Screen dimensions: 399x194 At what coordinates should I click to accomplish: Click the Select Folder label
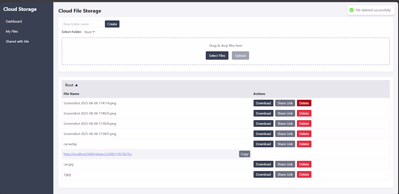(x=72, y=32)
